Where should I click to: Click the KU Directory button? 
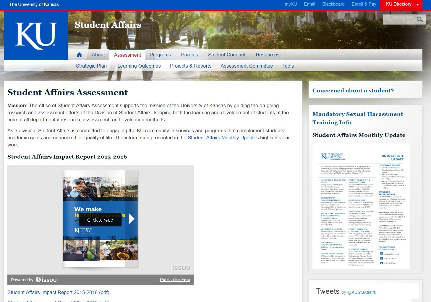pyautogui.click(x=401, y=5)
